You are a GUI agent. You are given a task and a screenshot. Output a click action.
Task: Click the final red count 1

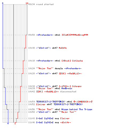tap(15, 123)
